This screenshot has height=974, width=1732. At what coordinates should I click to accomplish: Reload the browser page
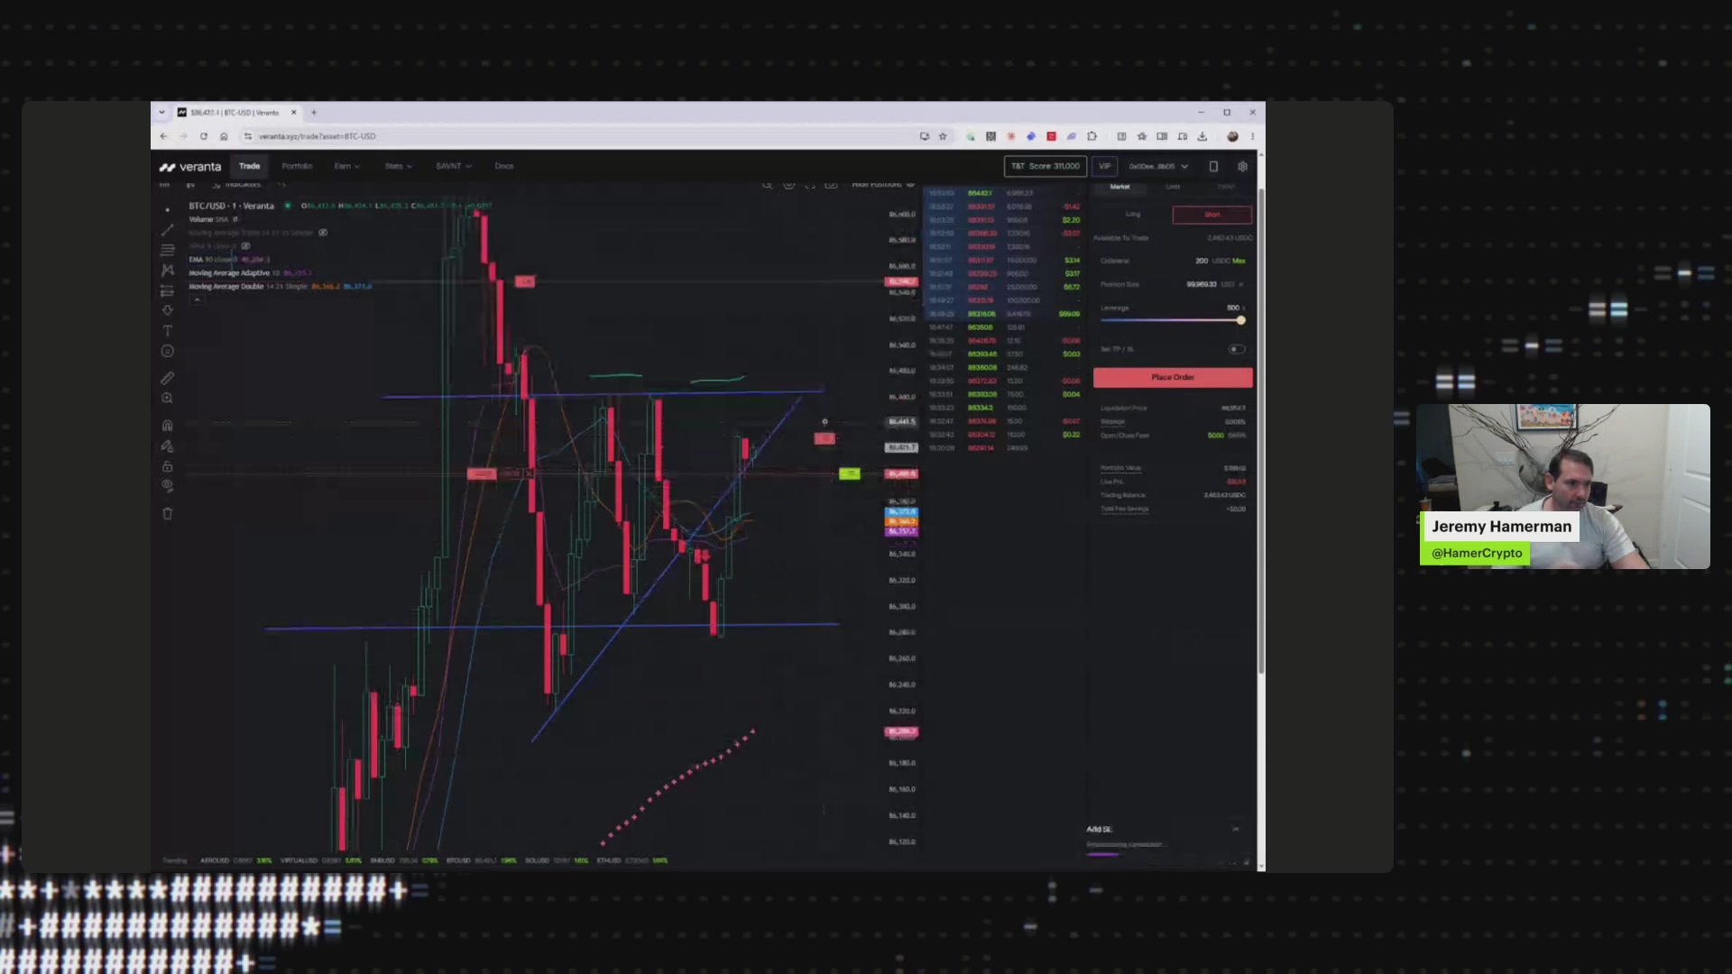[x=204, y=136]
